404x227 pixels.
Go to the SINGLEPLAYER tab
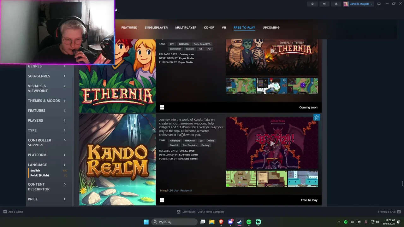[156, 27]
